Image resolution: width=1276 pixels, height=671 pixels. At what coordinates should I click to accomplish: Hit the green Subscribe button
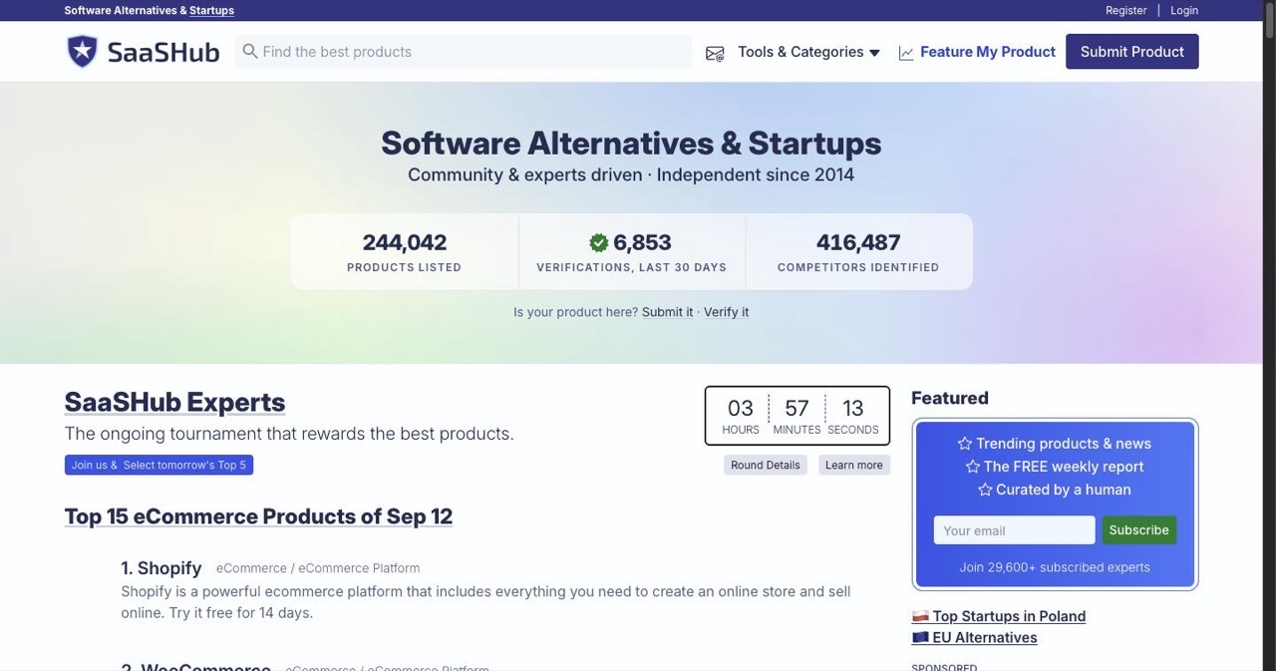1139,530
